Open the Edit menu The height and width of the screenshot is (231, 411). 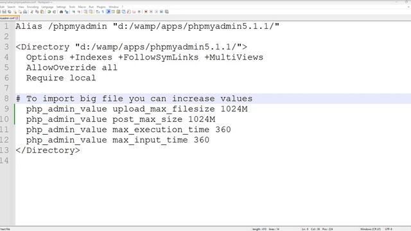point(2,7)
